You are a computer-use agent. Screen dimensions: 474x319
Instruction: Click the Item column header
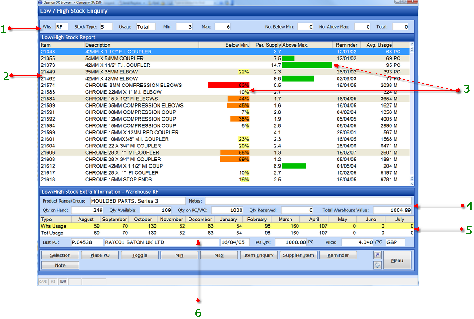point(62,45)
